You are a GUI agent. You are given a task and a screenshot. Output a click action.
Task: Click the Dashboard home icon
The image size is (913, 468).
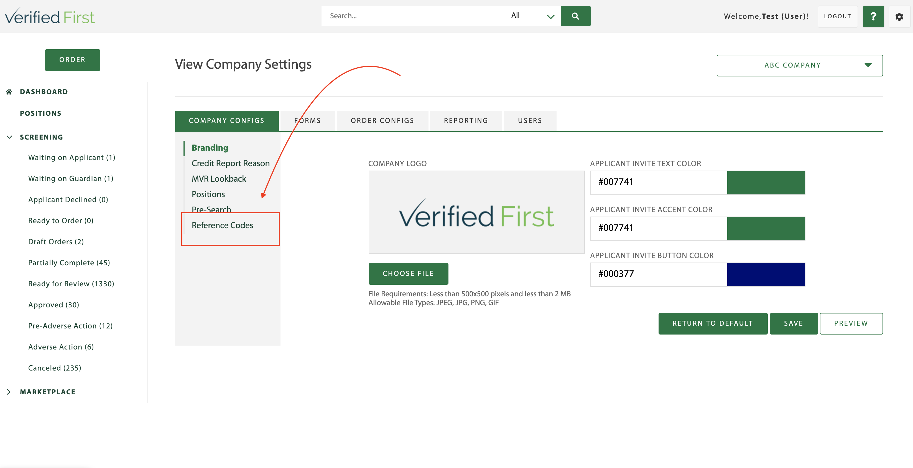9,92
